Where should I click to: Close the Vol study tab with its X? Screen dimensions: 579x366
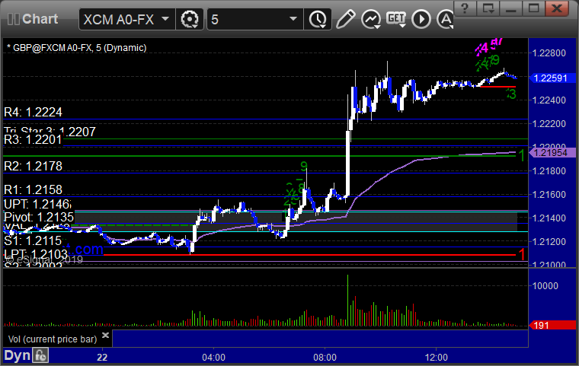106,335
